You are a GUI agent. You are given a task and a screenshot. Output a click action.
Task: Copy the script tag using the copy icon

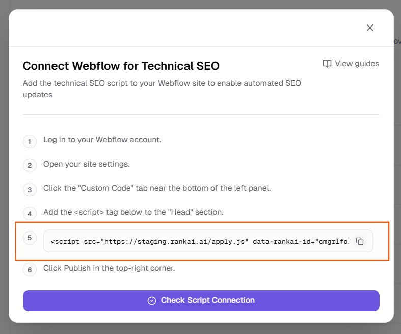coord(360,241)
